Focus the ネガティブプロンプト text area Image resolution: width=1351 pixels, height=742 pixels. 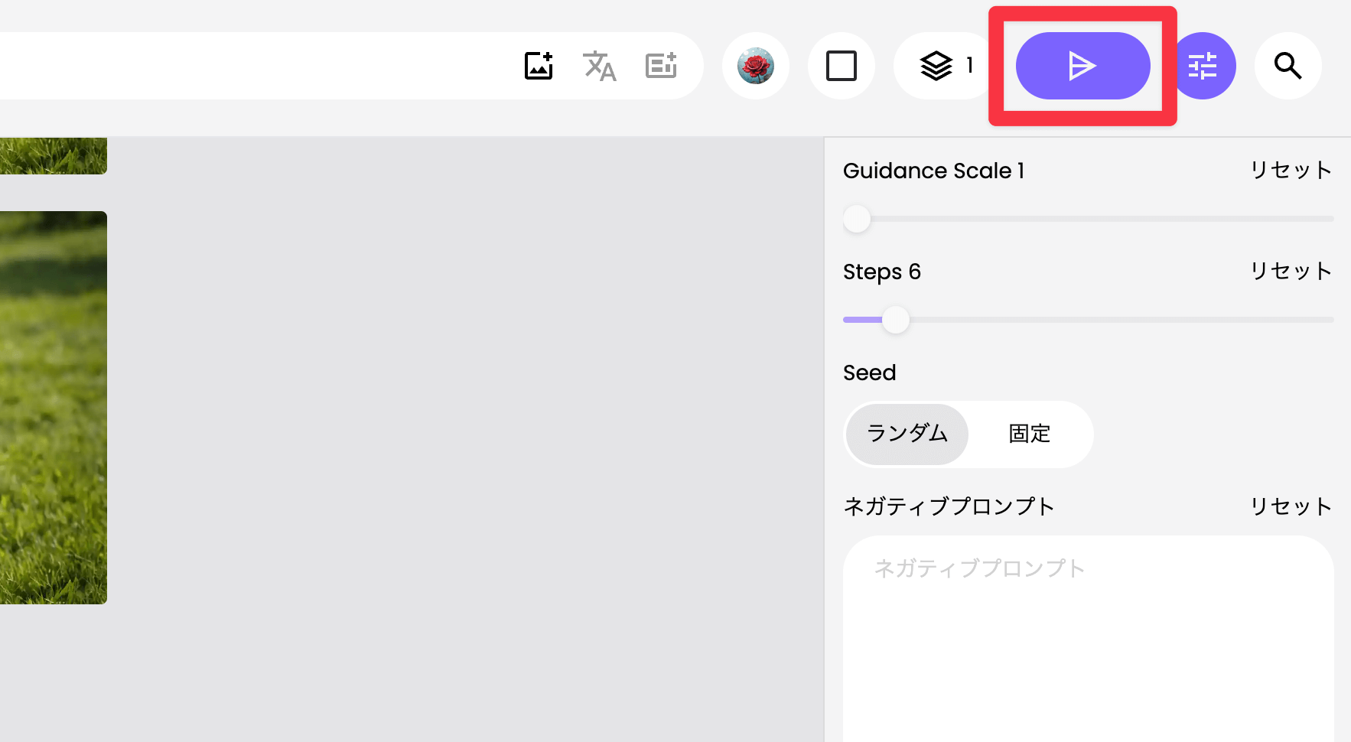coord(1088,643)
